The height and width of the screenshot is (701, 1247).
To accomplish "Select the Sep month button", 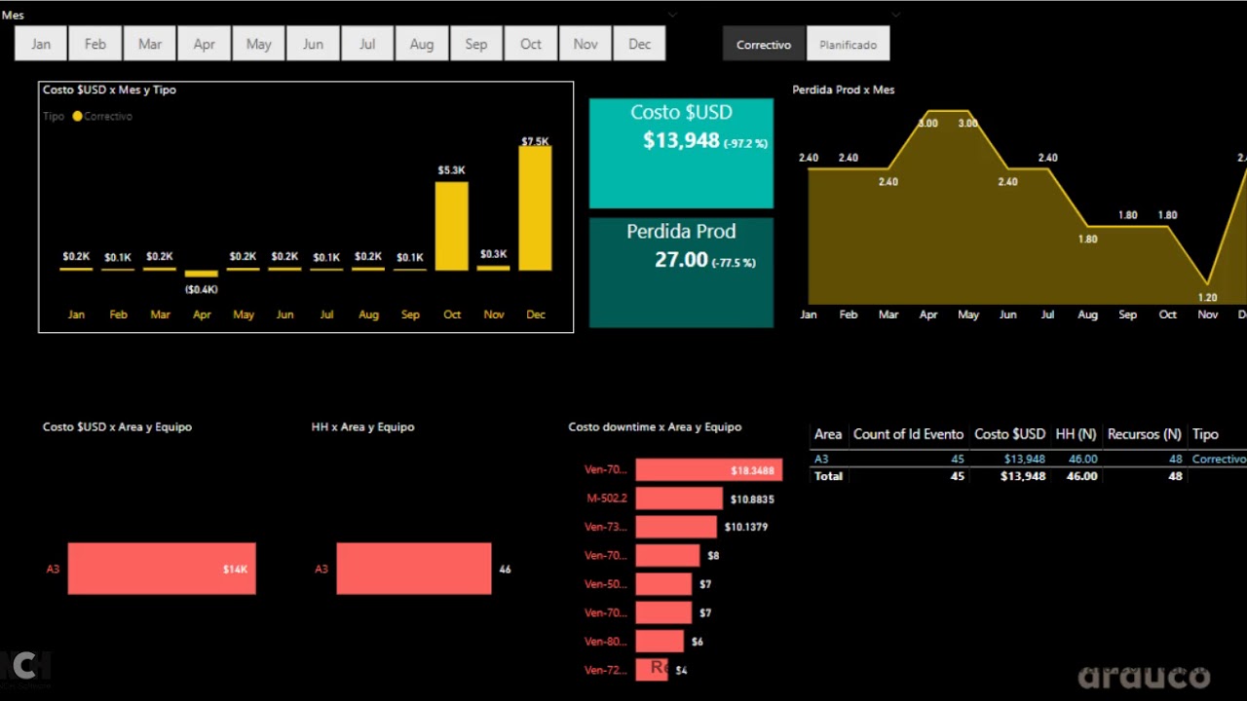I will (x=476, y=44).
